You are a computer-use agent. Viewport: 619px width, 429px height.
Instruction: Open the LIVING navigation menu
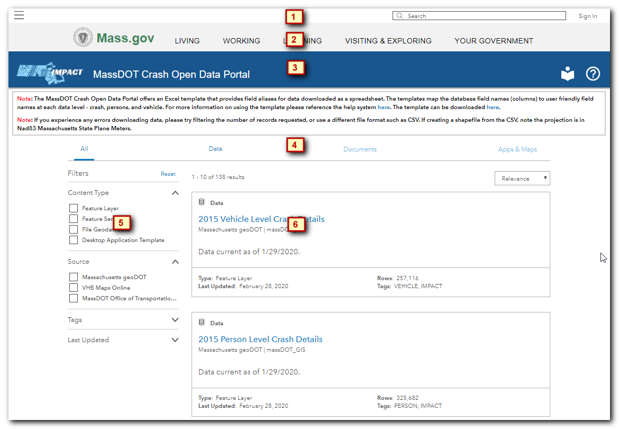point(187,41)
